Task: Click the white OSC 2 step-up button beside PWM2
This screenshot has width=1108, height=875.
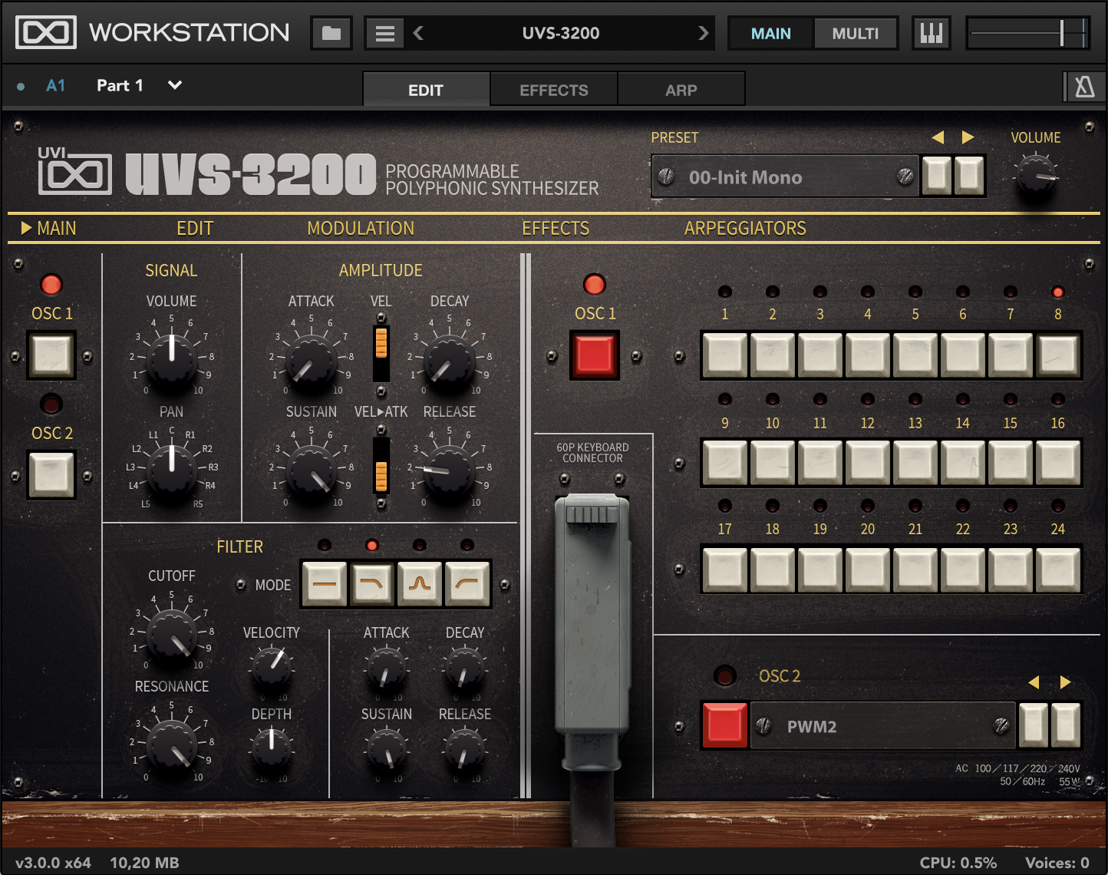Action: (x=1066, y=725)
